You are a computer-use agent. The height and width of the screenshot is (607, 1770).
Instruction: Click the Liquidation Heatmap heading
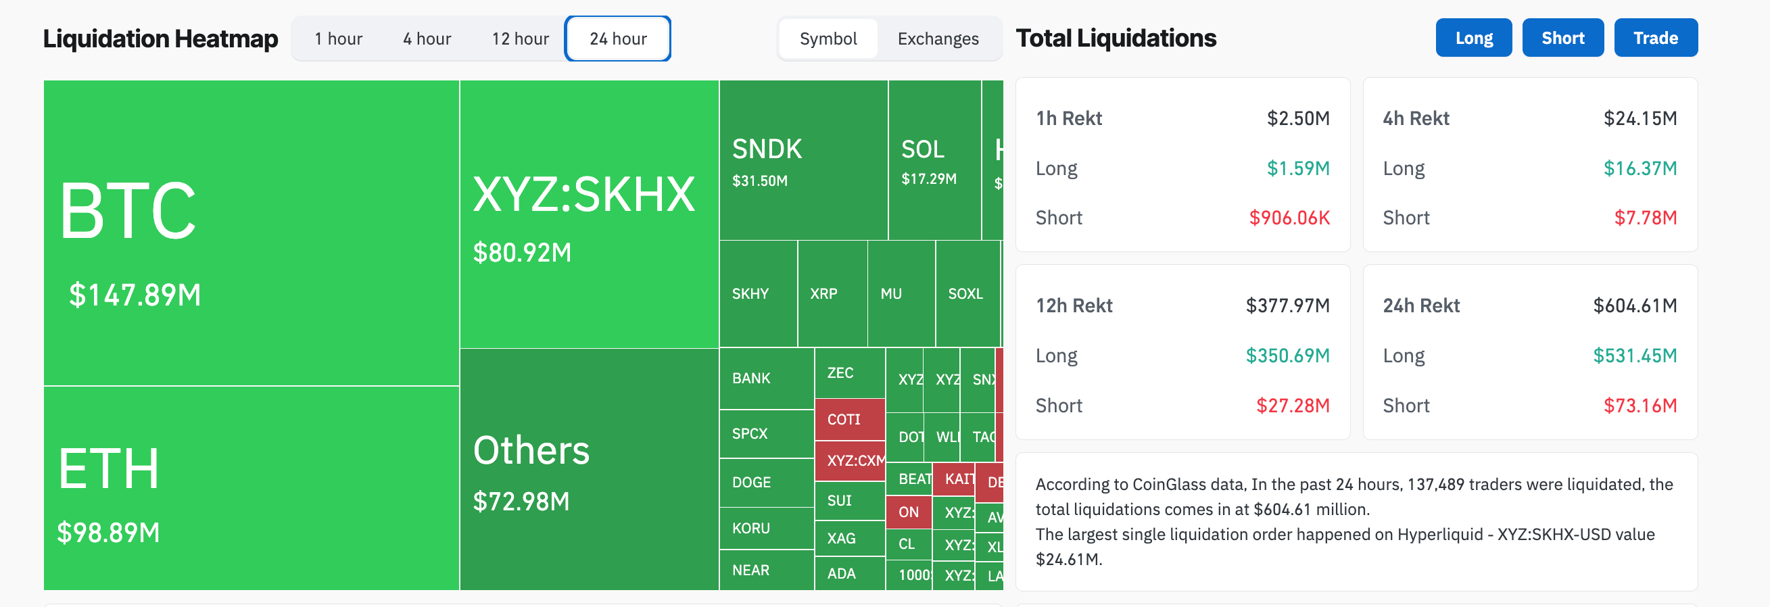tap(161, 39)
